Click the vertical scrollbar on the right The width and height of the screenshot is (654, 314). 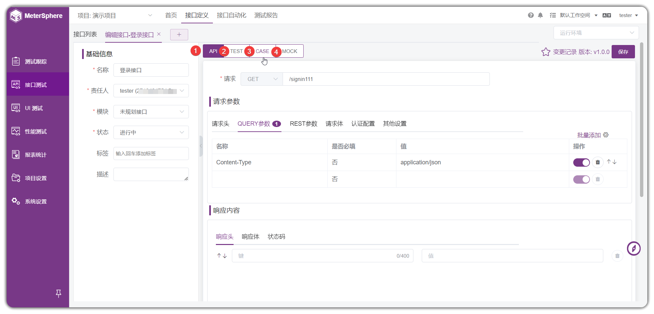[641, 120]
